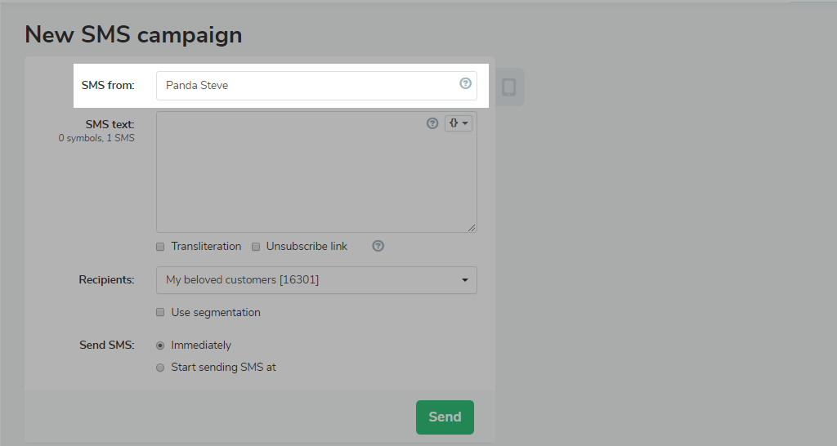This screenshot has height=446, width=837.
Task: Check the Use segmentation option
Action: point(160,312)
